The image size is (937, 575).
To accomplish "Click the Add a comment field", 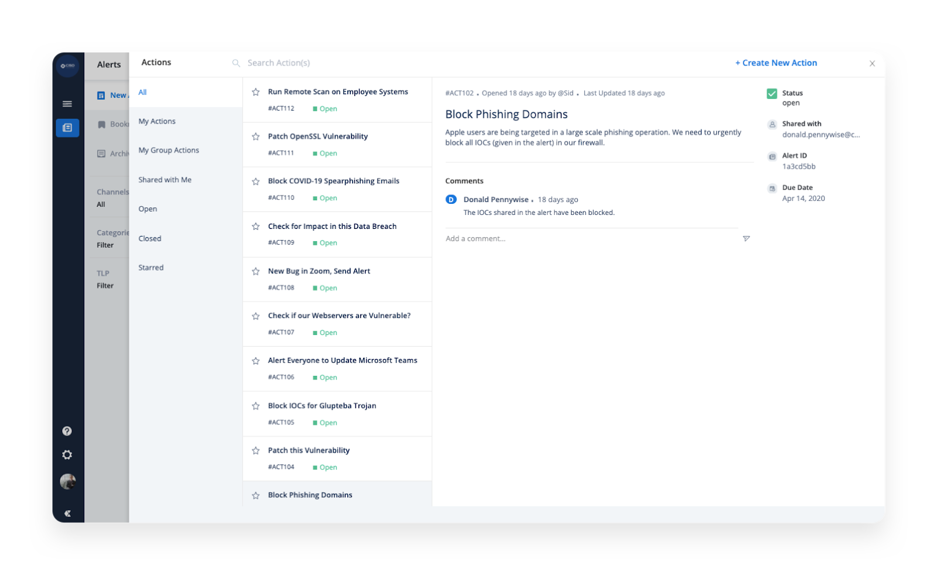I will 591,239.
